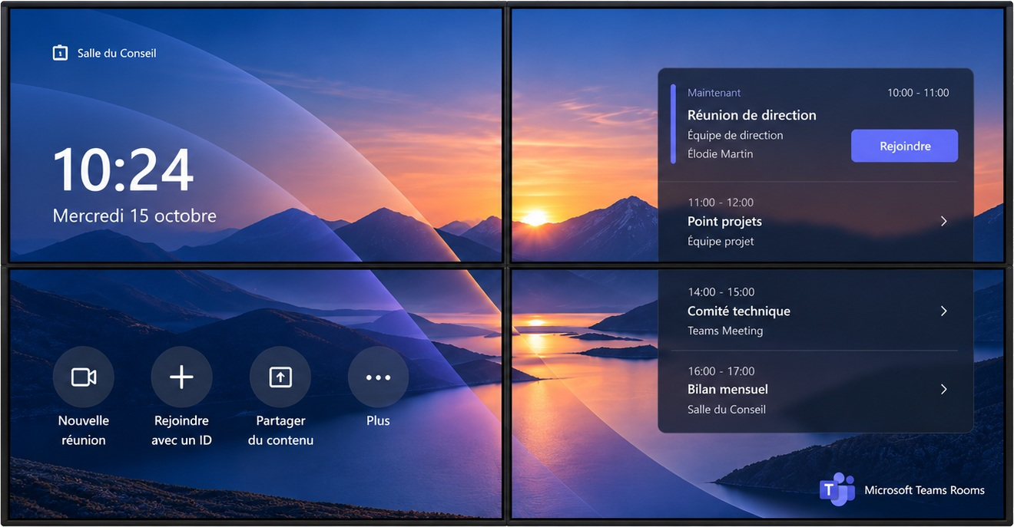This screenshot has width=1014, height=527.
Task: Select the Partager du contenu share icon
Action: [280, 377]
